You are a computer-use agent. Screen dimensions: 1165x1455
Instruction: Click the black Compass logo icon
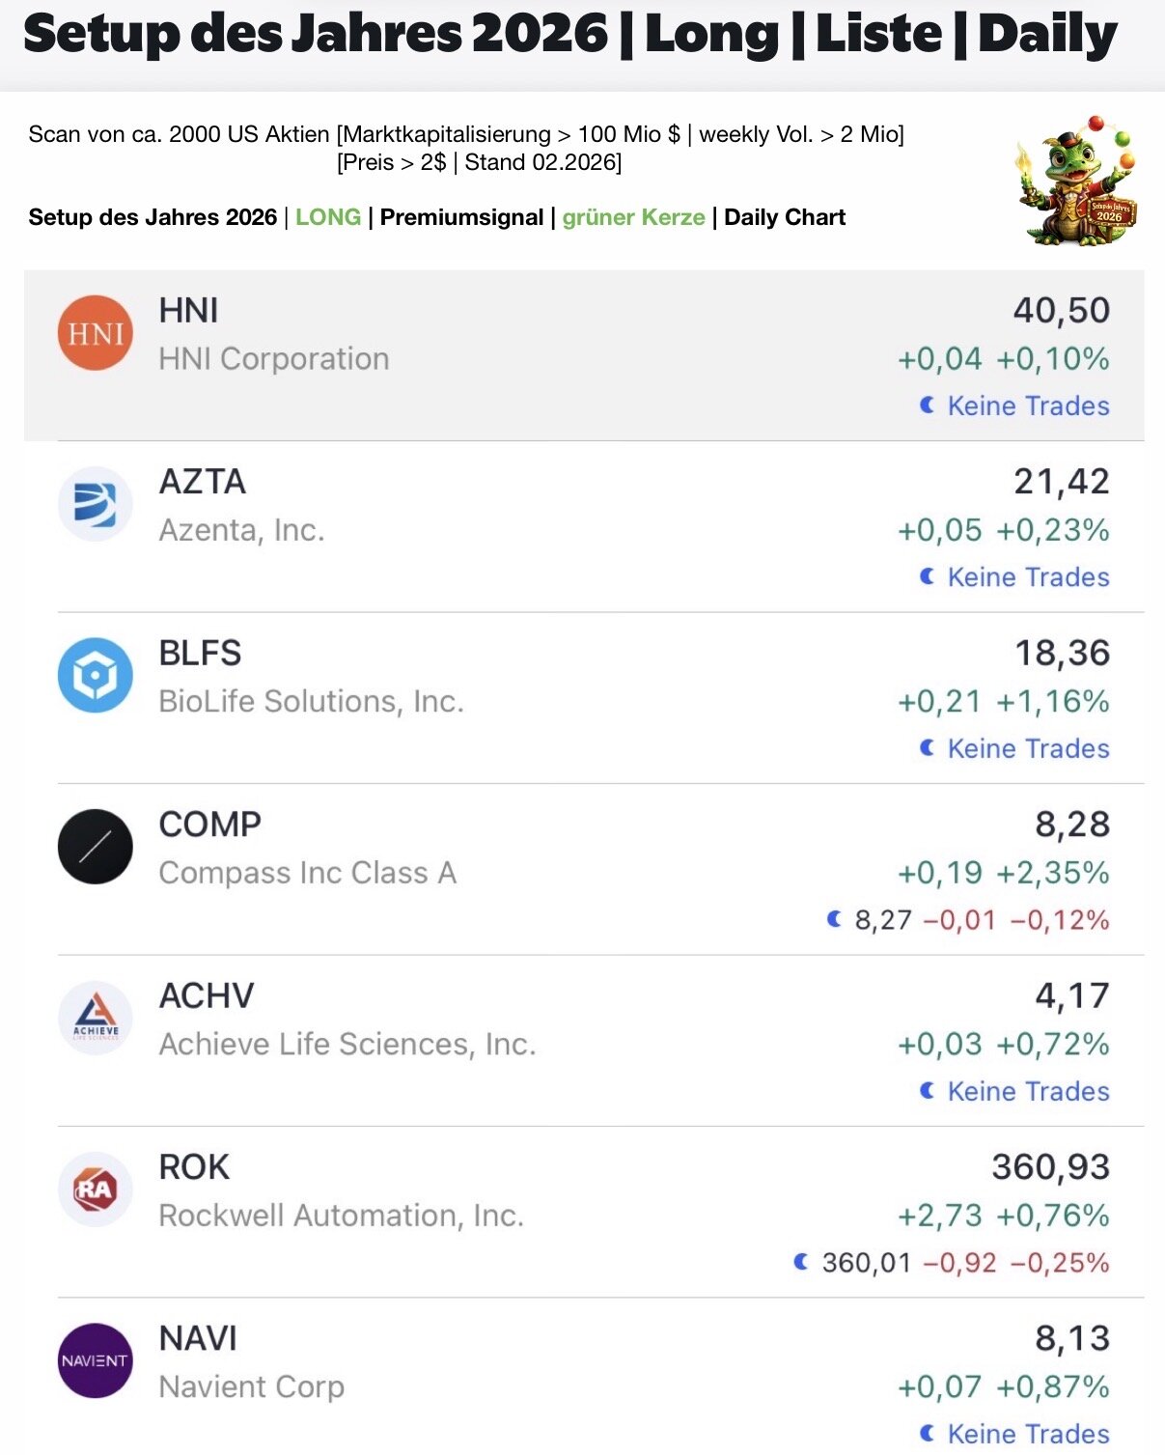click(96, 847)
